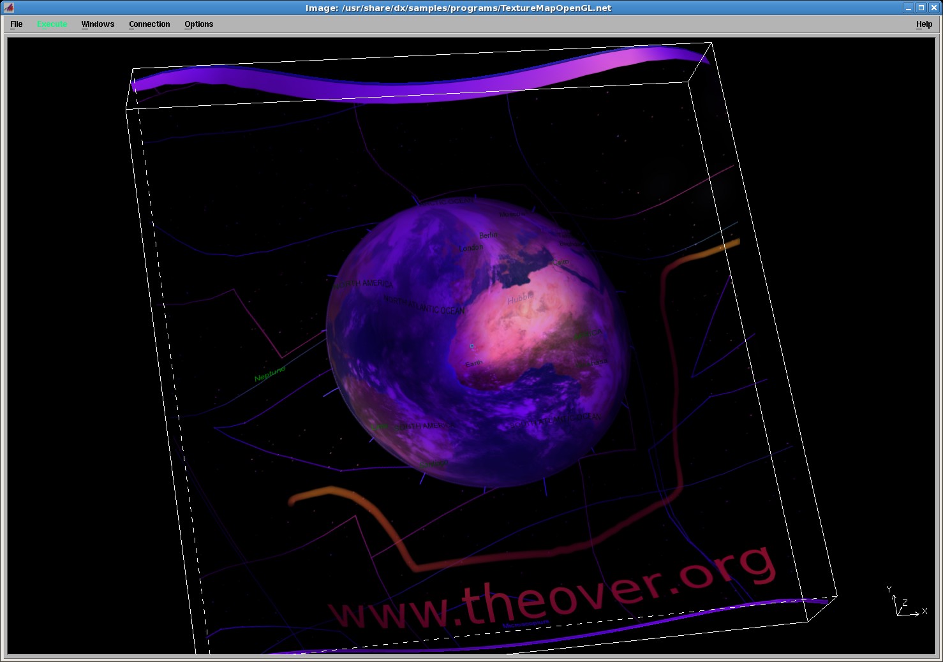The width and height of the screenshot is (943, 662).
Task: Click the Earth label on the globe
Action: click(x=473, y=364)
